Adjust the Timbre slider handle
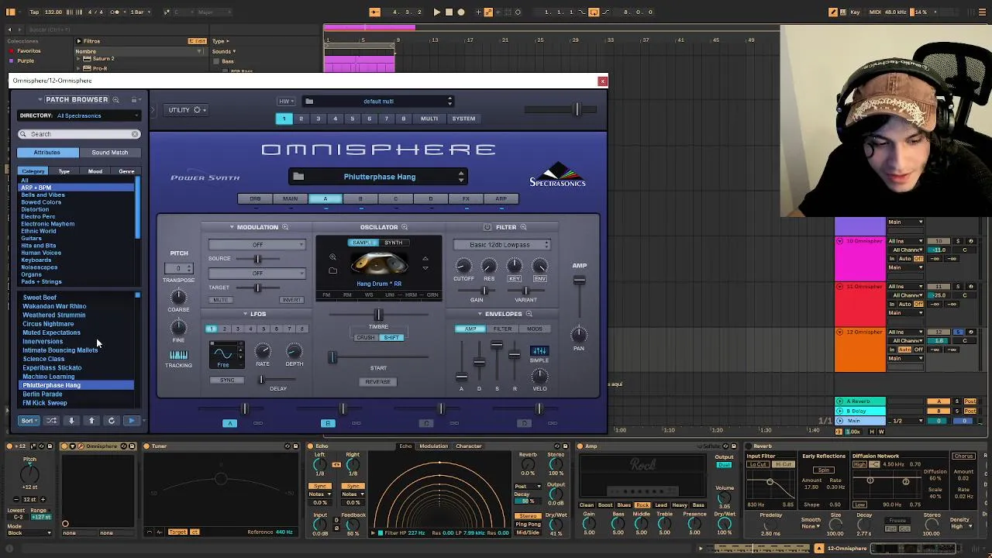992x558 pixels. [x=378, y=315]
